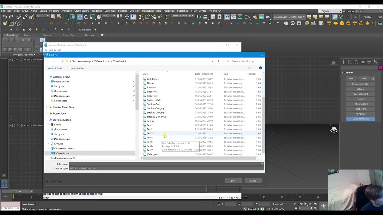The image size is (383, 215).
Task: Toggle the Percent Snap icon
Action: pyautogui.click(x=154, y=17)
